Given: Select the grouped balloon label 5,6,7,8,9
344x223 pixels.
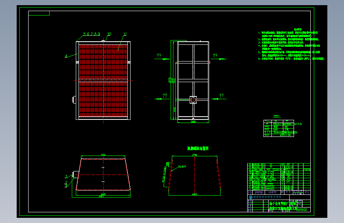Looking at the screenshot, I should click(92, 34).
